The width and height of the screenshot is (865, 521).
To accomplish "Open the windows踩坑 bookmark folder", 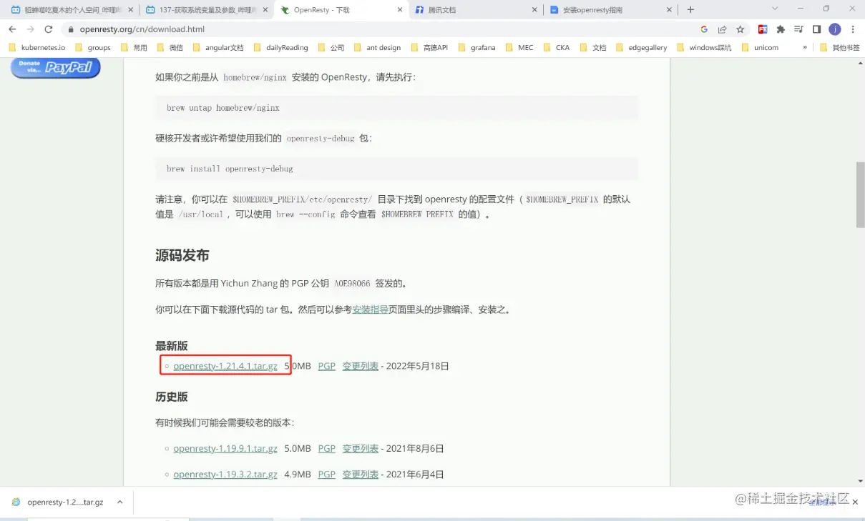I will pos(703,47).
